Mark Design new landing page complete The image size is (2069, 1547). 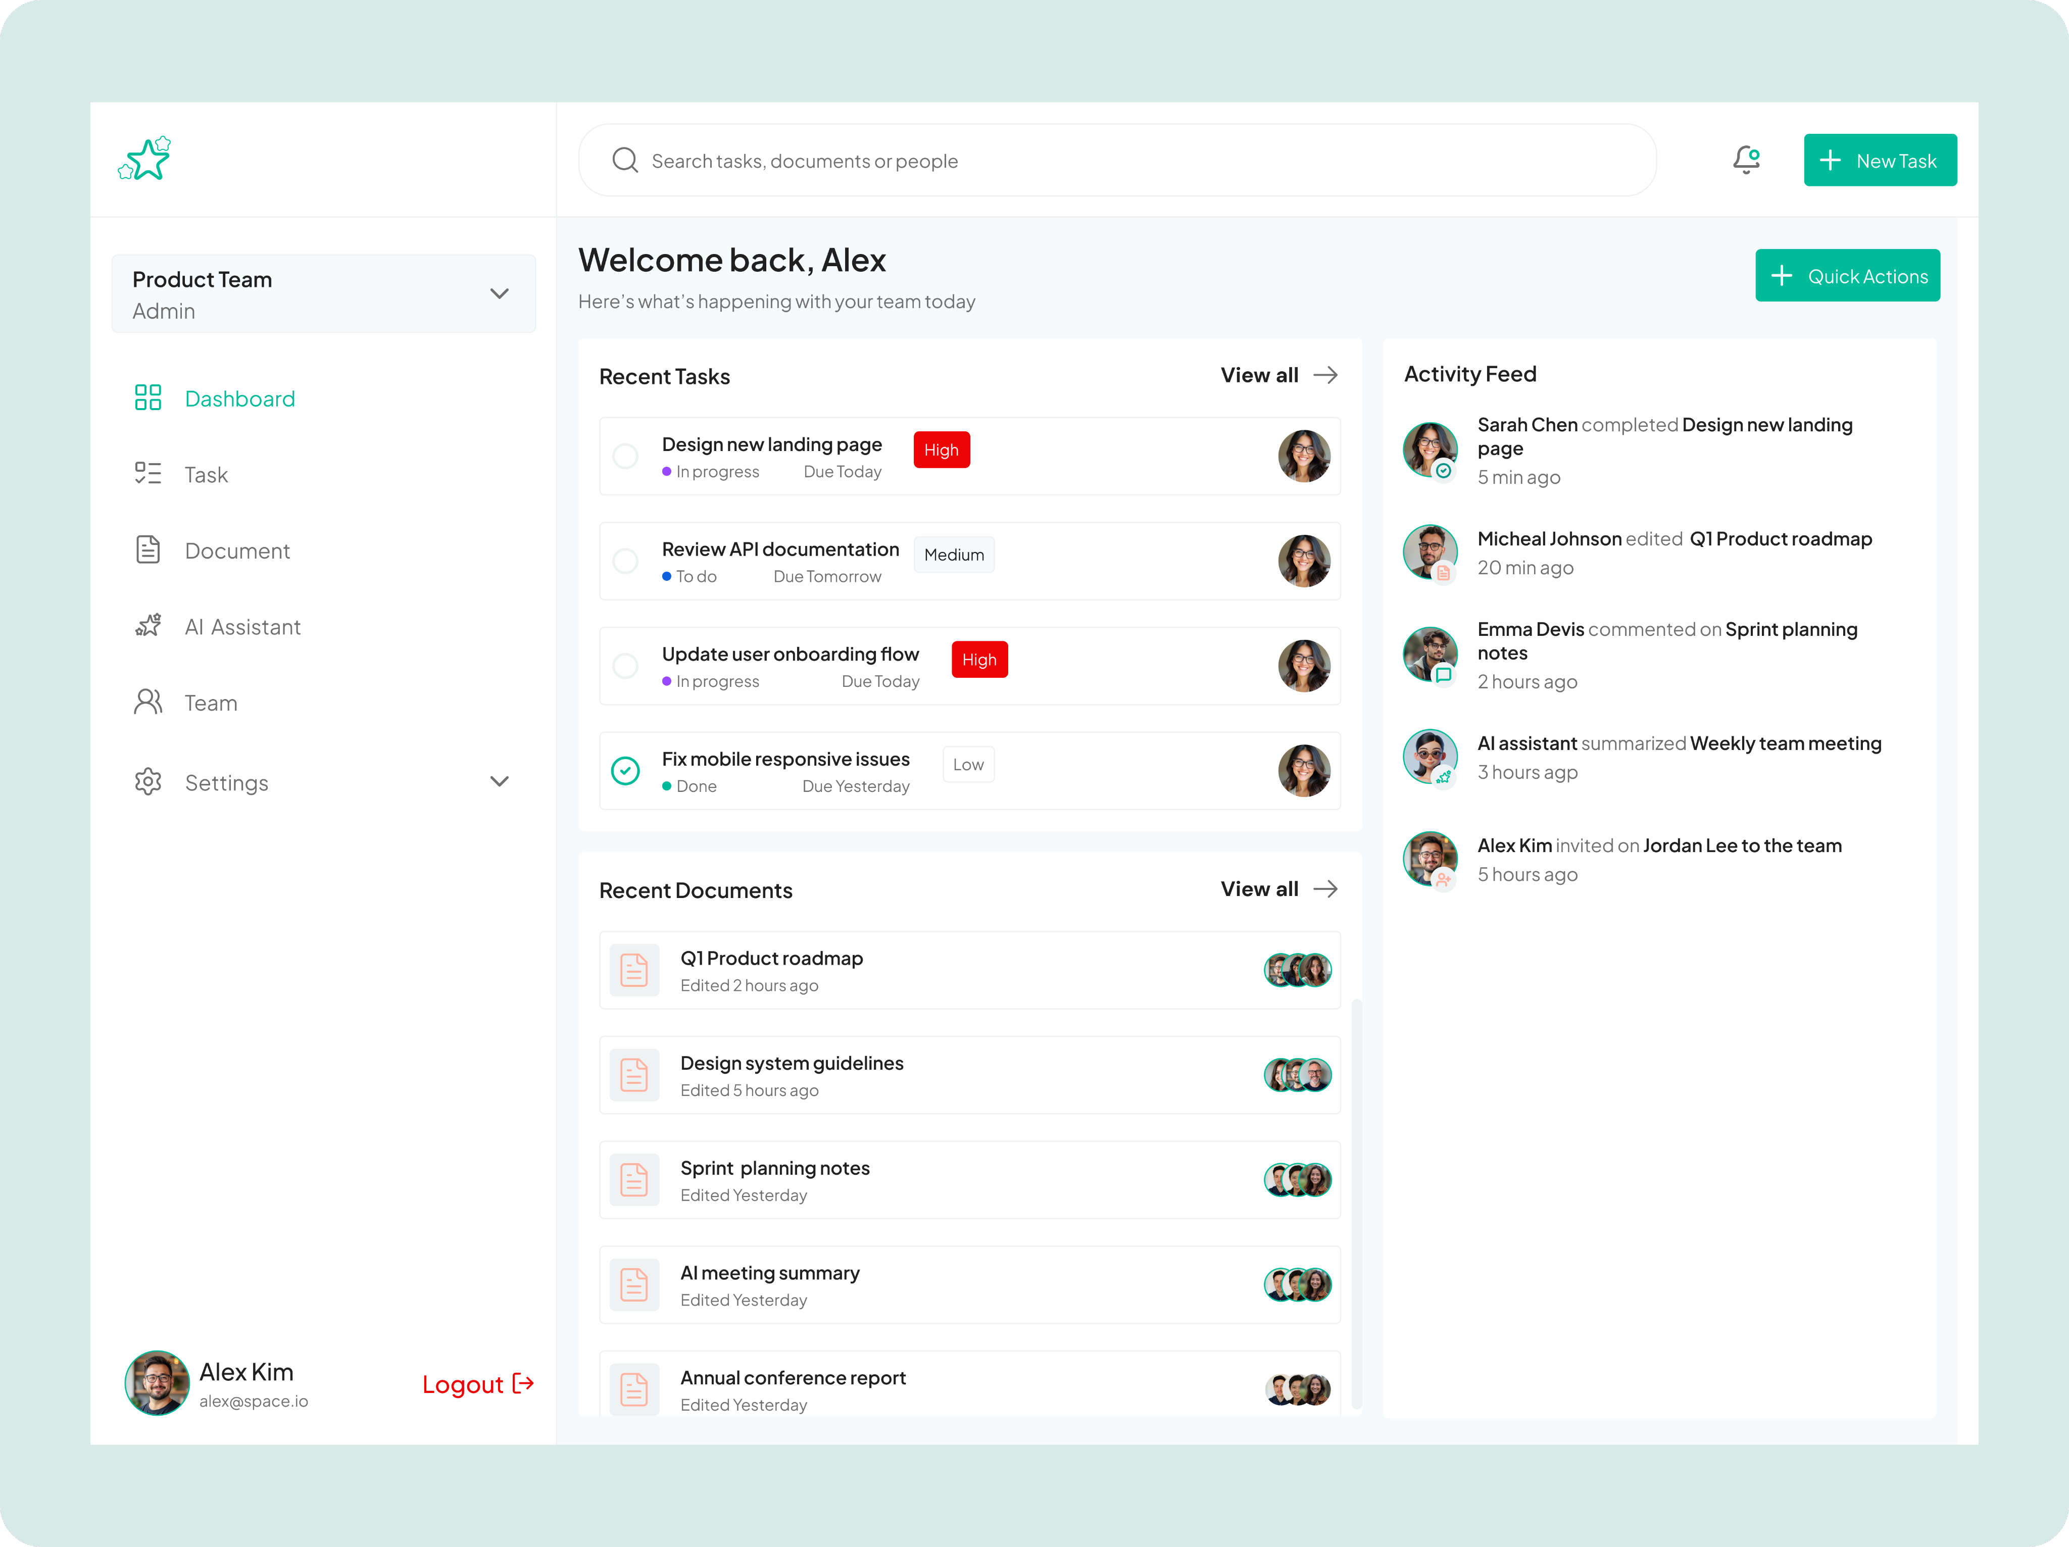tap(625, 457)
